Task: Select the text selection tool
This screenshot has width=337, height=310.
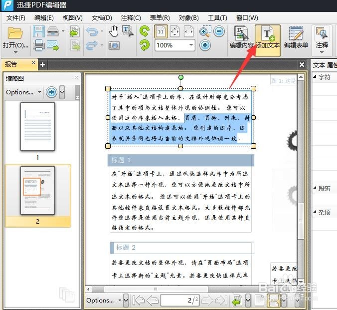Action: point(128,31)
